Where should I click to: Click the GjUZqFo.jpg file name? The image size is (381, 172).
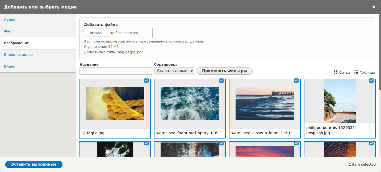[x=93, y=133]
